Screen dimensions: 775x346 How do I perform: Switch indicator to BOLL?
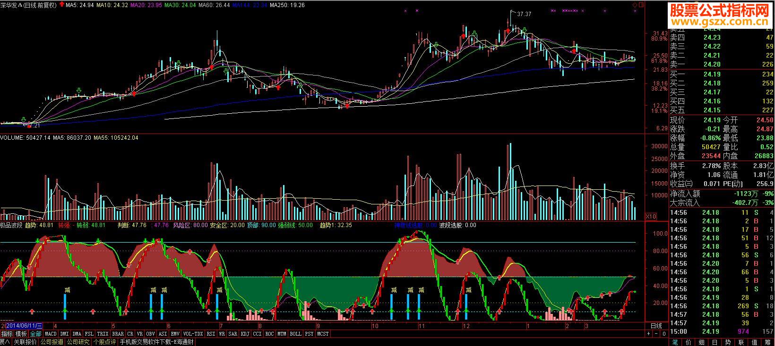click(295, 334)
